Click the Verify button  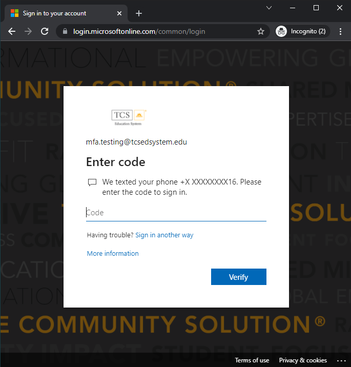pyautogui.click(x=239, y=277)
